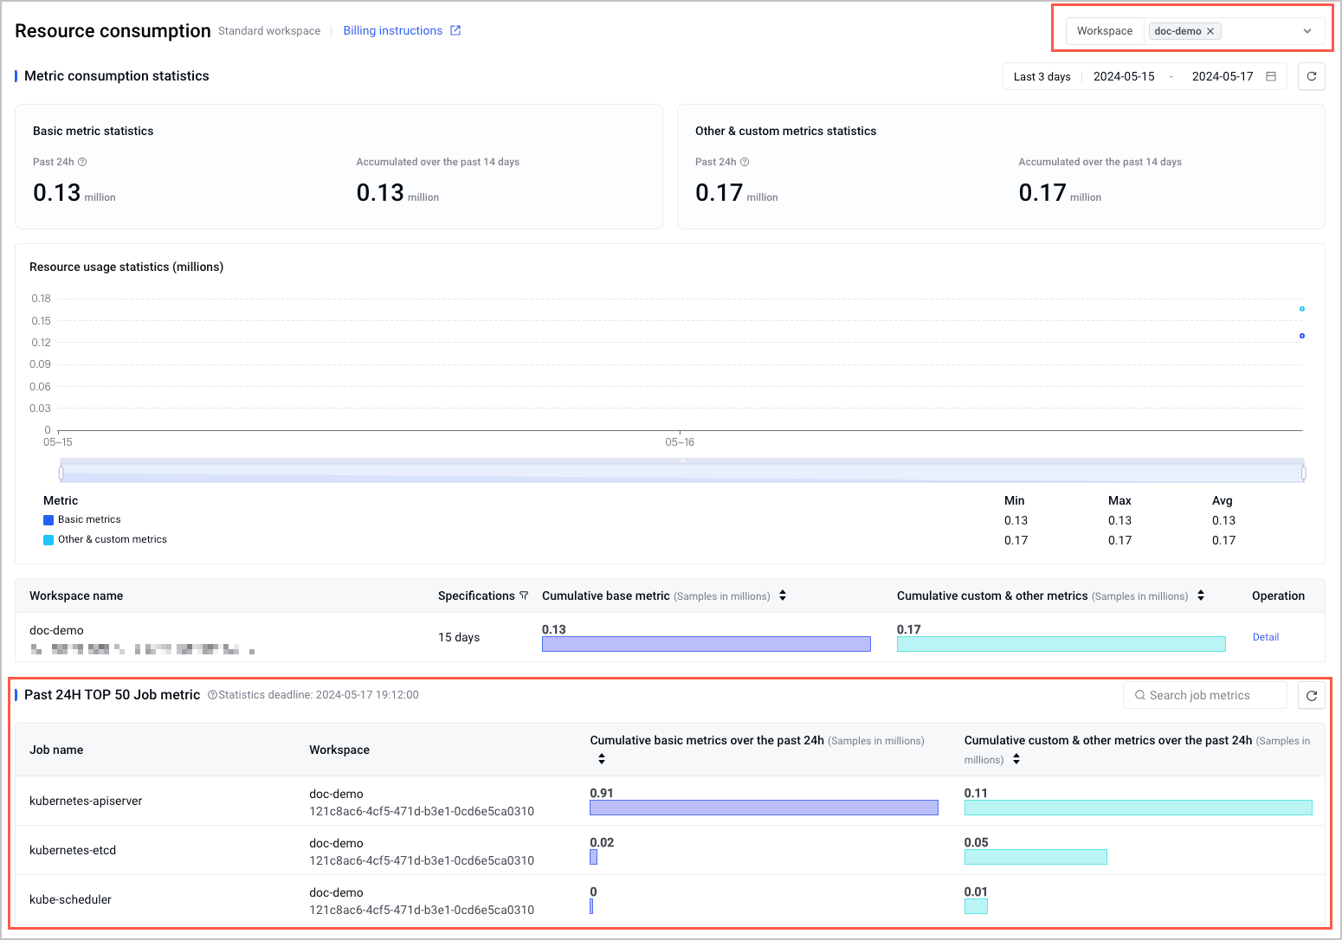Expand the Workspace selector dropdown arrow
The image size is (1342, 940).
(1307, 31)
